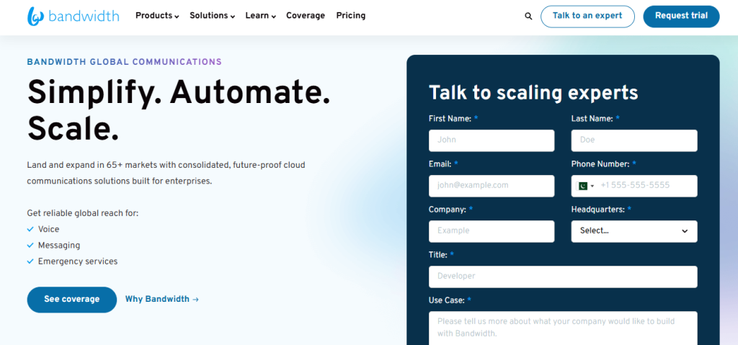Screen dimensions: 738x345
Task: Click the See coverage button
Action: tap(71, 300)
